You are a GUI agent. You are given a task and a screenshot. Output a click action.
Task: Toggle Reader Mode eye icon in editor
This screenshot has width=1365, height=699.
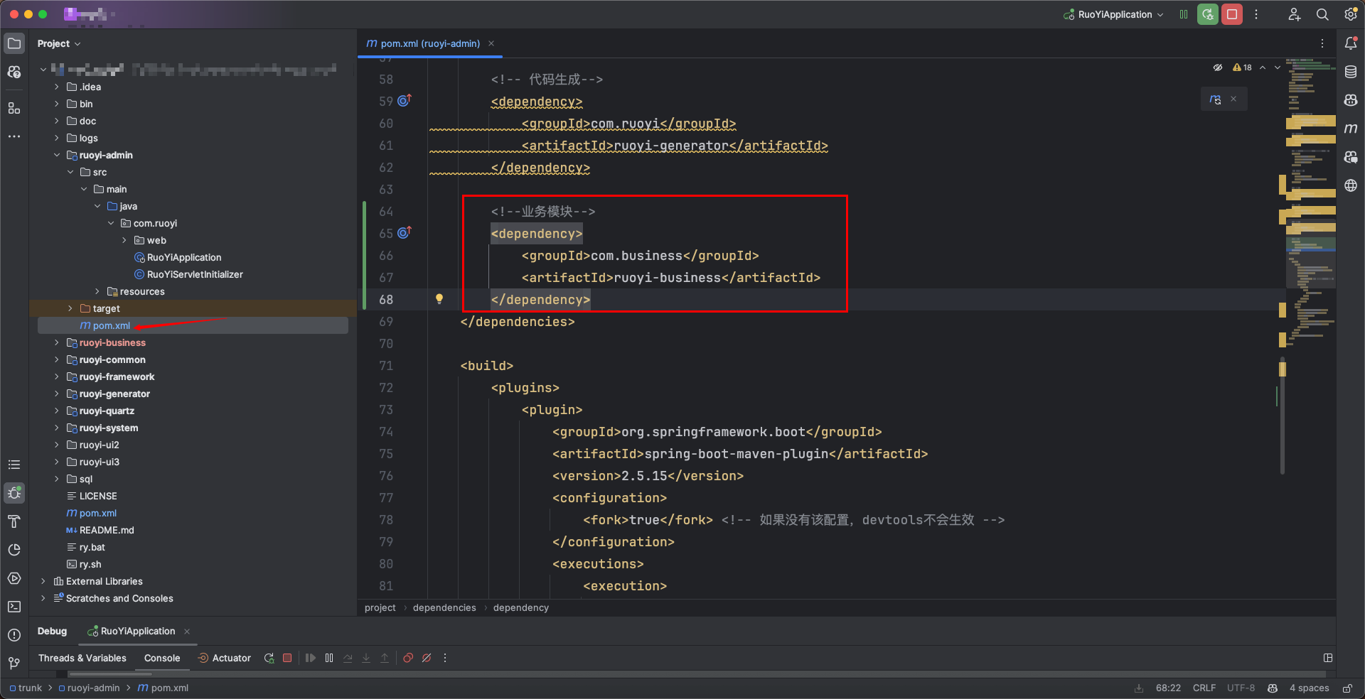tap(1218, 67)
